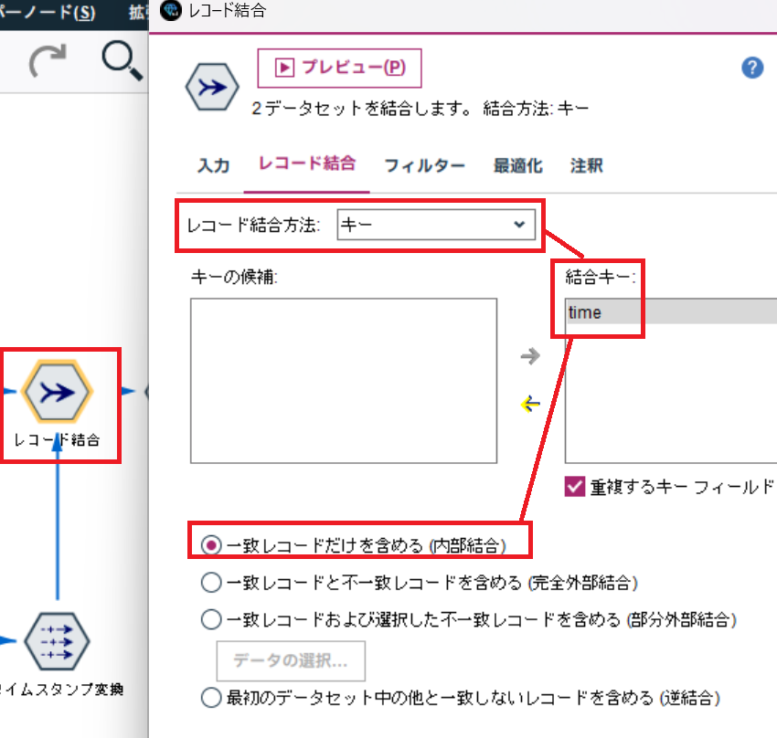Click the disabled データの選択... button
777x738 pixels.
click(x=291, y=660)
